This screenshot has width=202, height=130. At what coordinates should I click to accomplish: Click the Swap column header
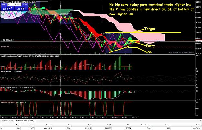pos(168,125)
